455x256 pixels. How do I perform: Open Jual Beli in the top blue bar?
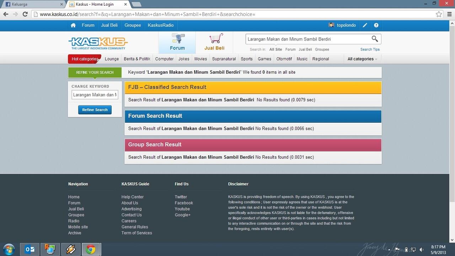(109, 25)
